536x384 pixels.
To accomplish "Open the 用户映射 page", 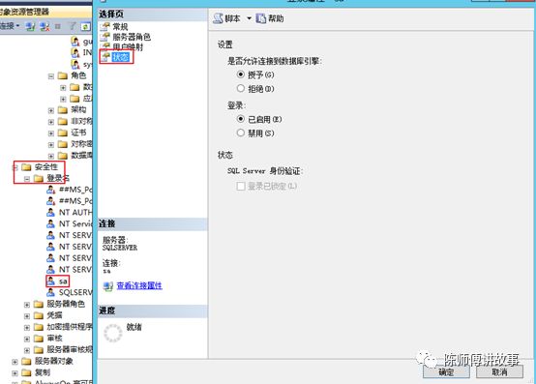I will (x=128, y=47).
